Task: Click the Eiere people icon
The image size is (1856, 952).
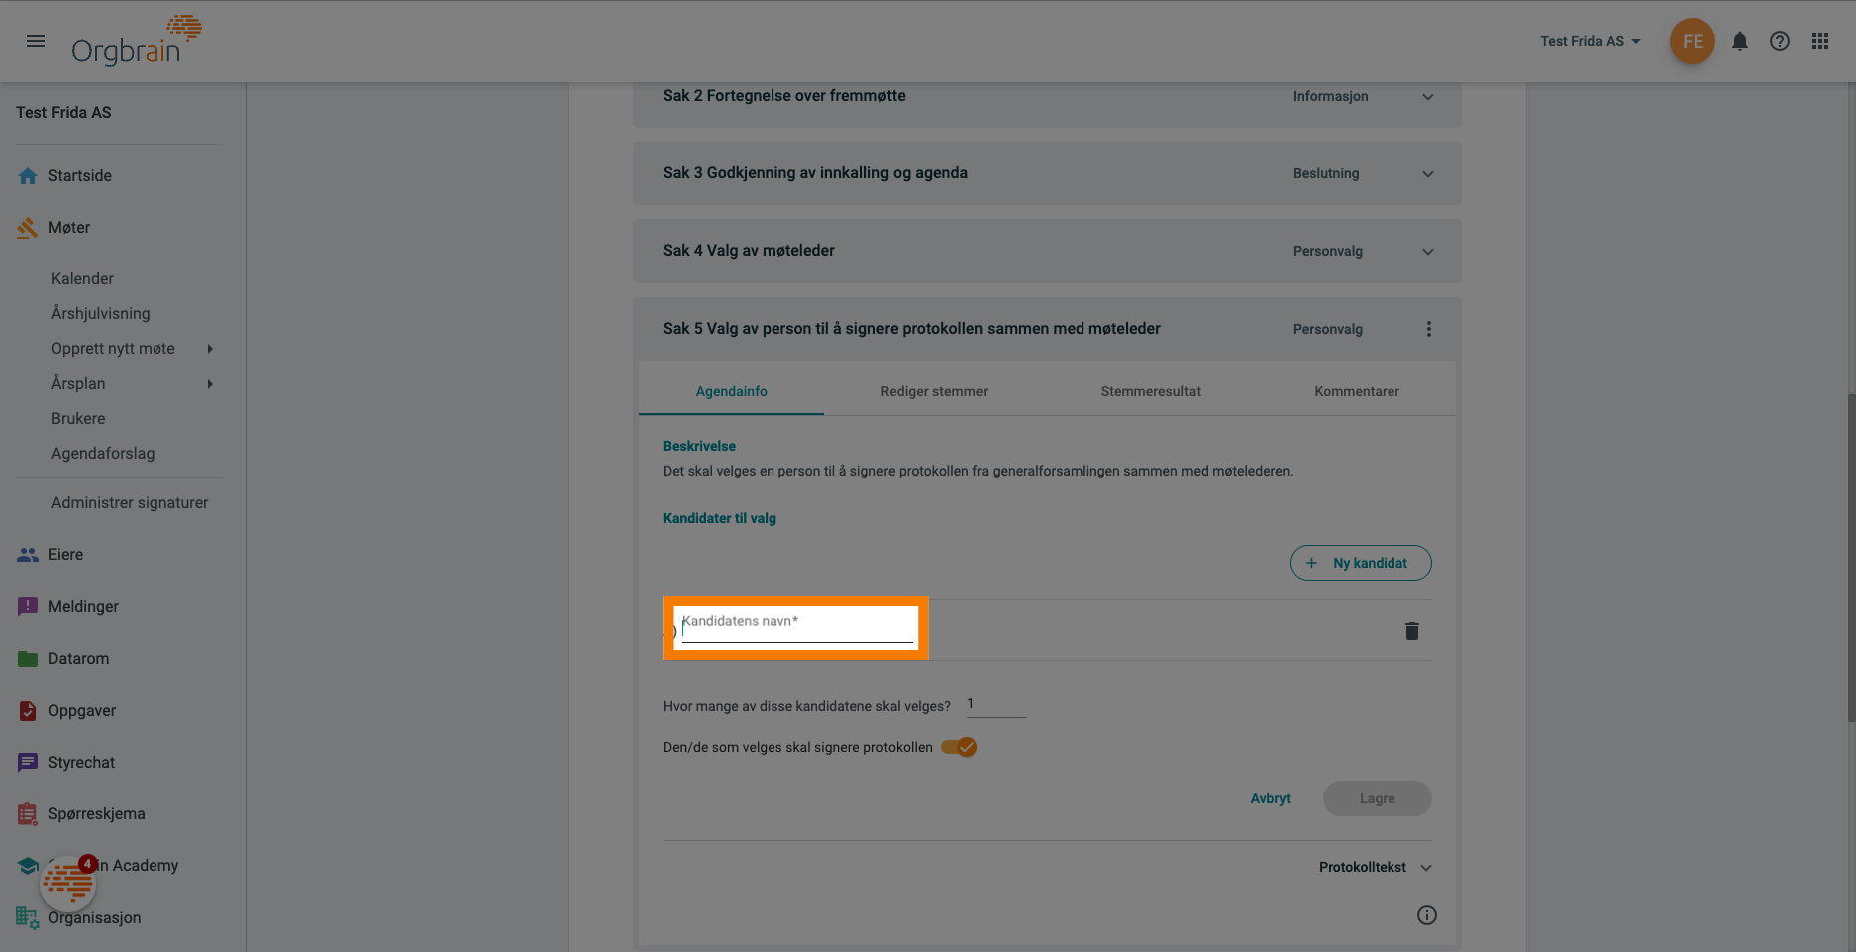Action: [28, 555]
